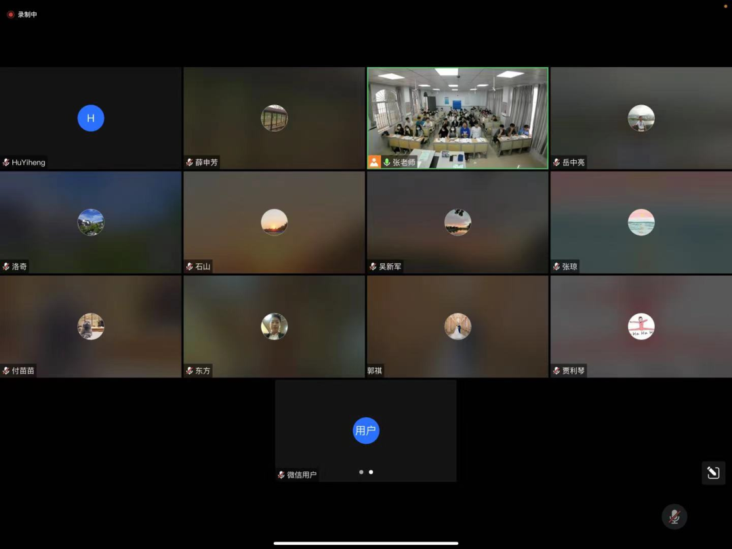Viewport: 732px width, 549px height.
Task: Click 吴新军 participant avatar
Action: click(457, 222)
